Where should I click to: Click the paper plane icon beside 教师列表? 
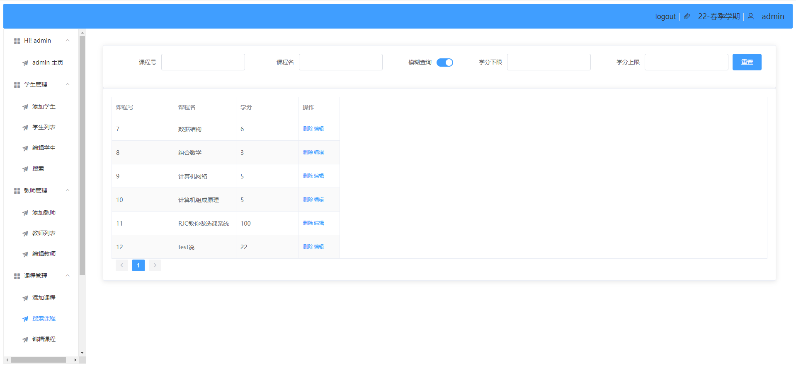pos(25,233)
